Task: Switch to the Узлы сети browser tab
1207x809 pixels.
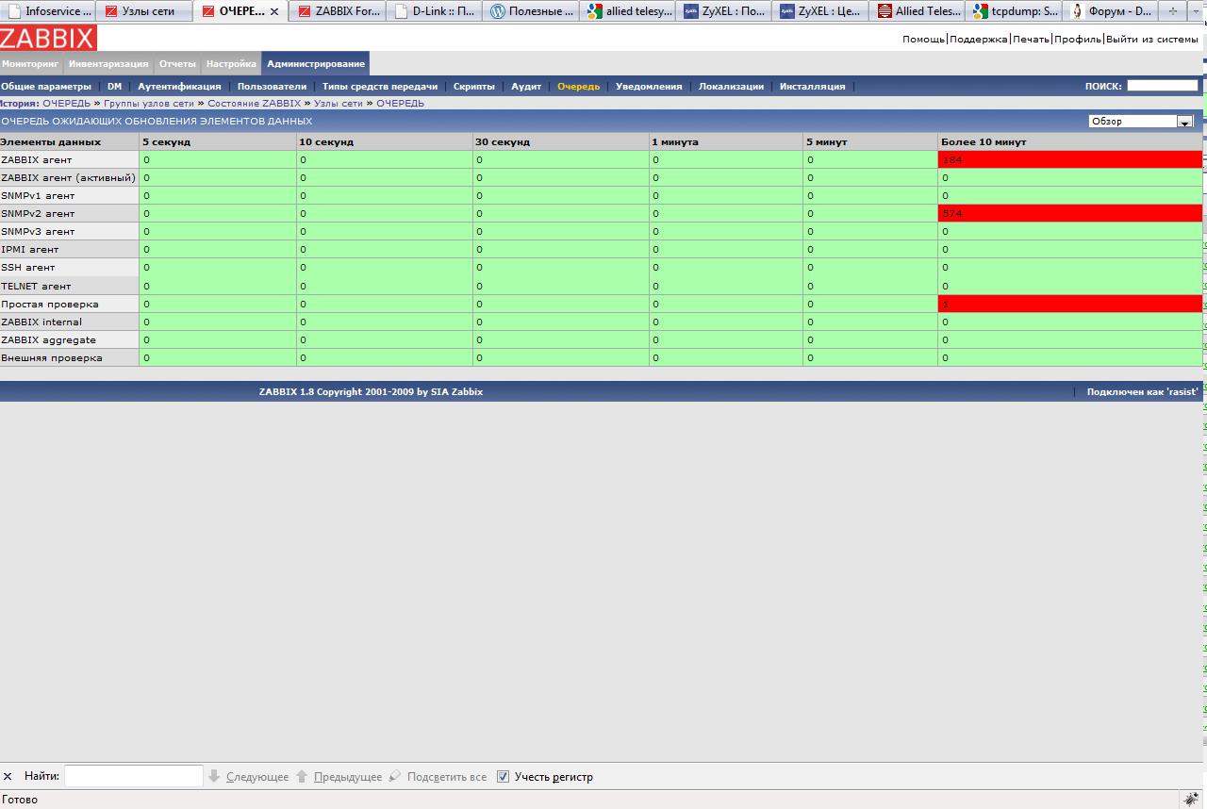Action: [144, 11]
